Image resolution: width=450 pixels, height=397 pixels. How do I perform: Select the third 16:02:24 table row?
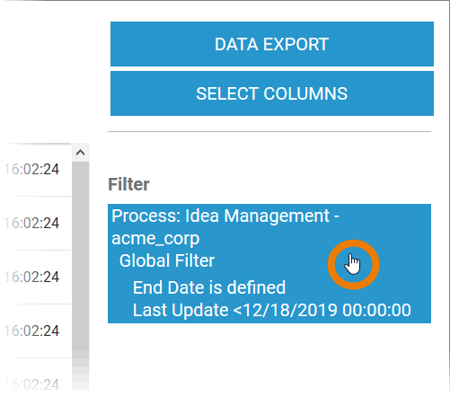click(36, 277)
